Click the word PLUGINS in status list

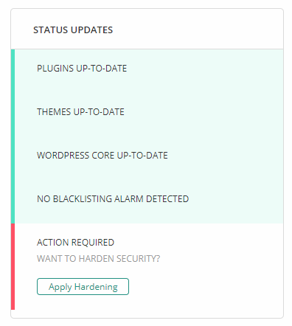click(55, 69)
